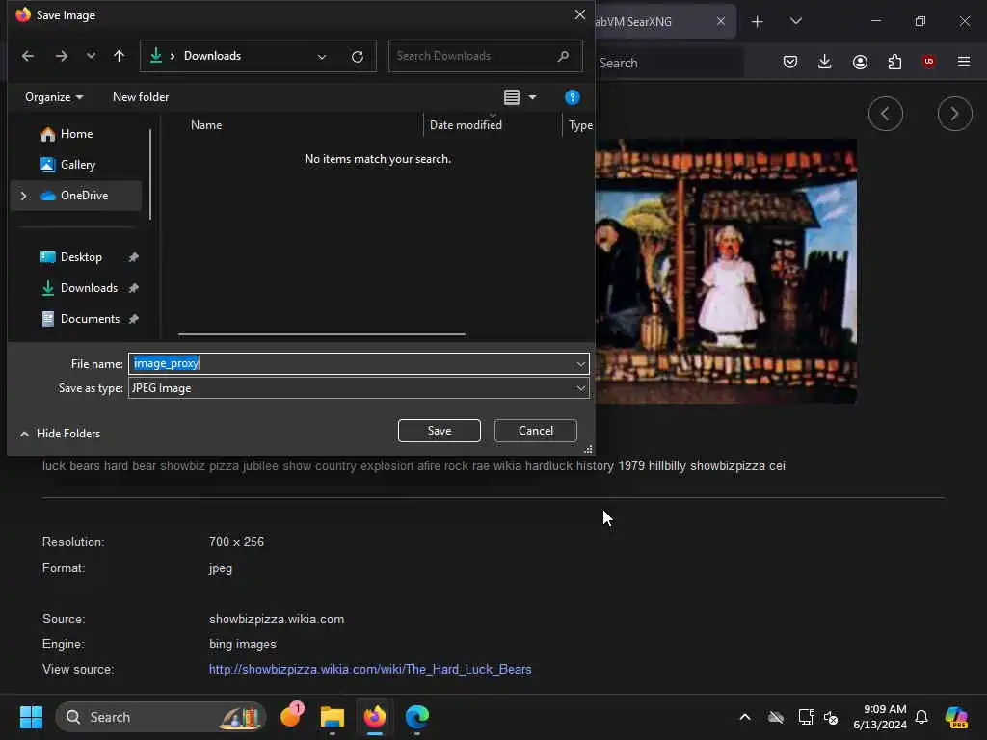Screen dimensions: 987x740
Task: Open Save to Pocket icon
Action: point(790,62)
